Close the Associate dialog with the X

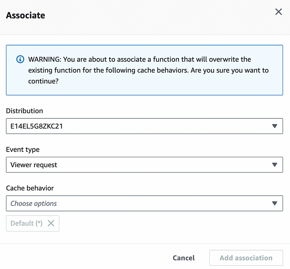[278, 12]
